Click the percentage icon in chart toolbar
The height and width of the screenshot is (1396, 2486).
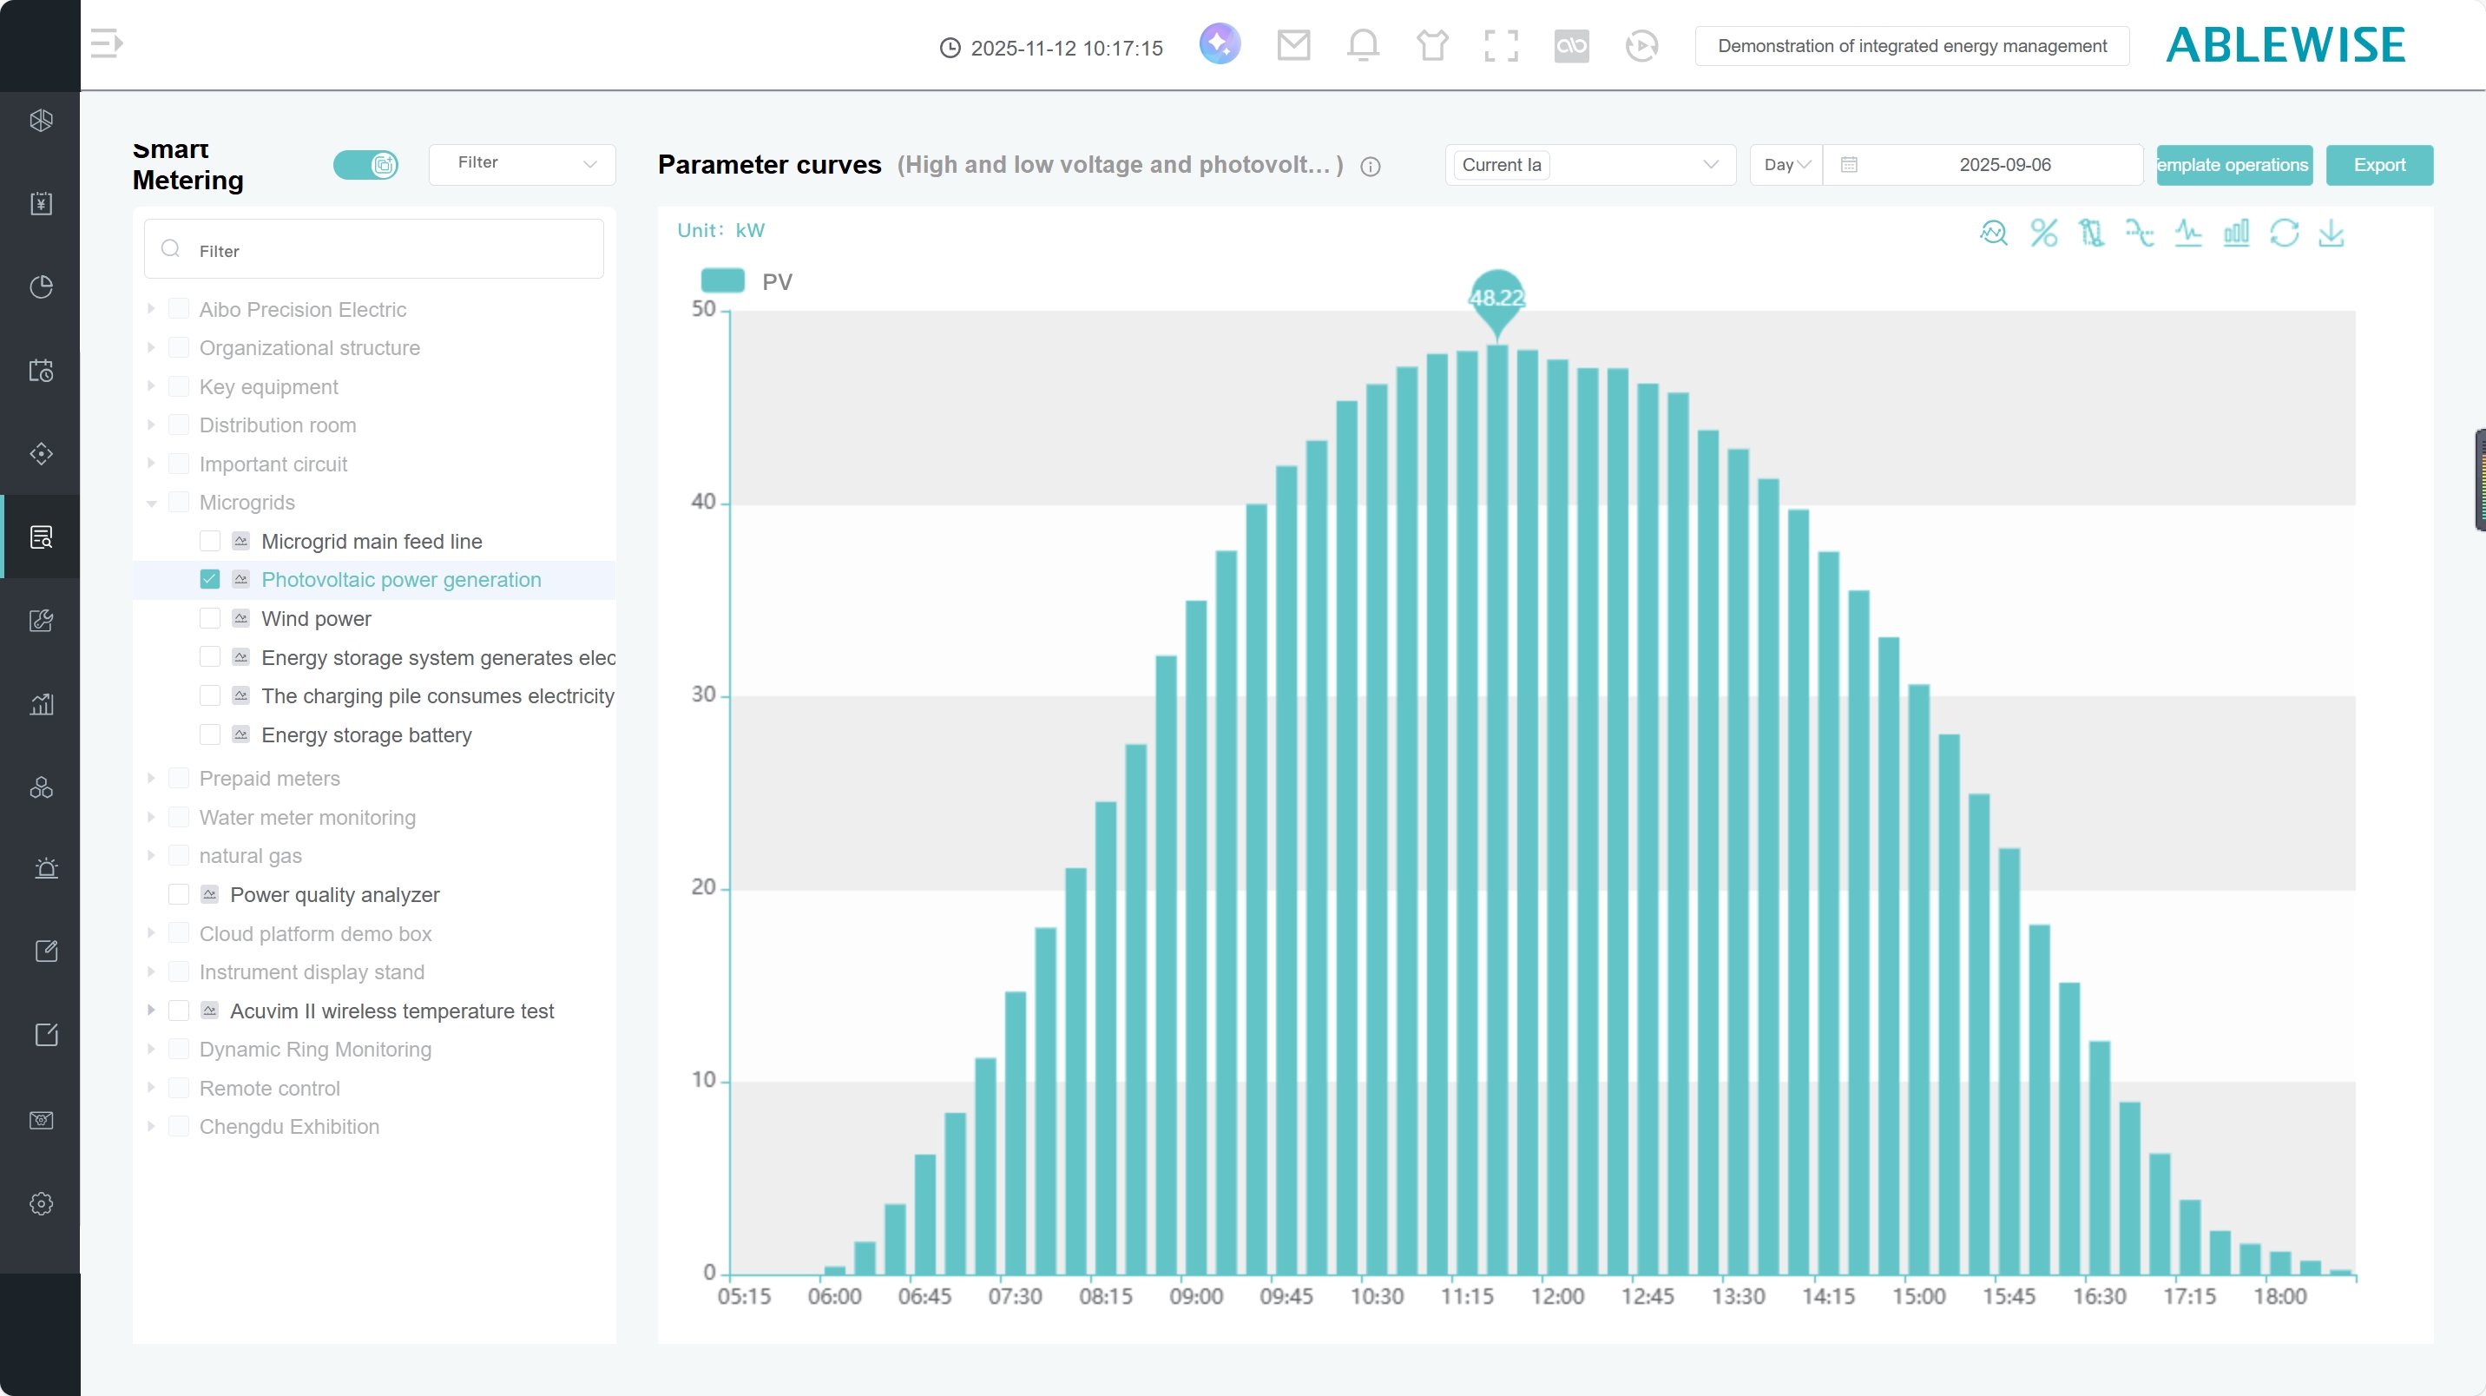point(2043,233)
